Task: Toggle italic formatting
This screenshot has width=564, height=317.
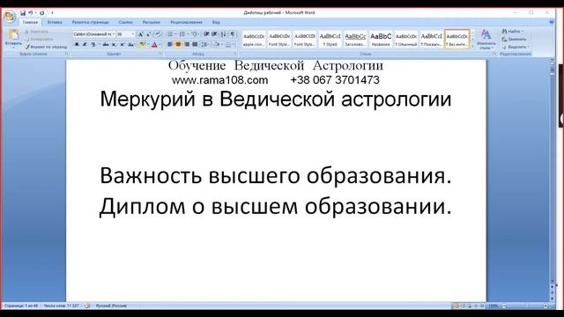Action: [x=85, y=45]
